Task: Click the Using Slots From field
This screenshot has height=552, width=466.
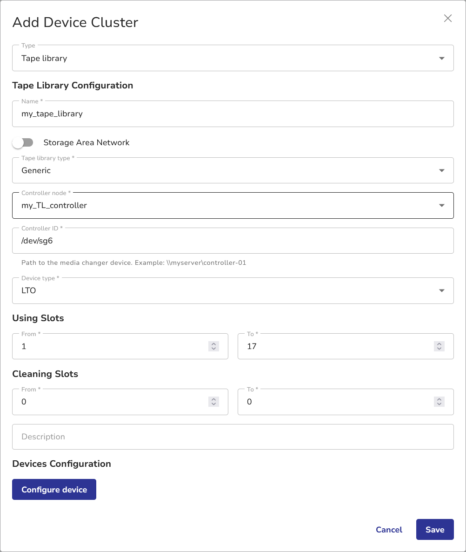Action: pos(112,346)
